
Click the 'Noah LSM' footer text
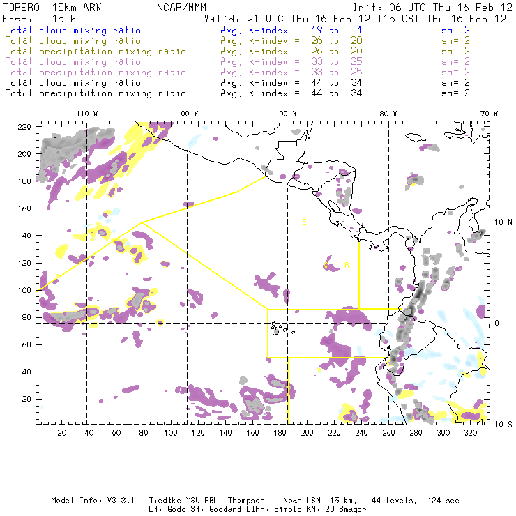click(x=302, y=501)
